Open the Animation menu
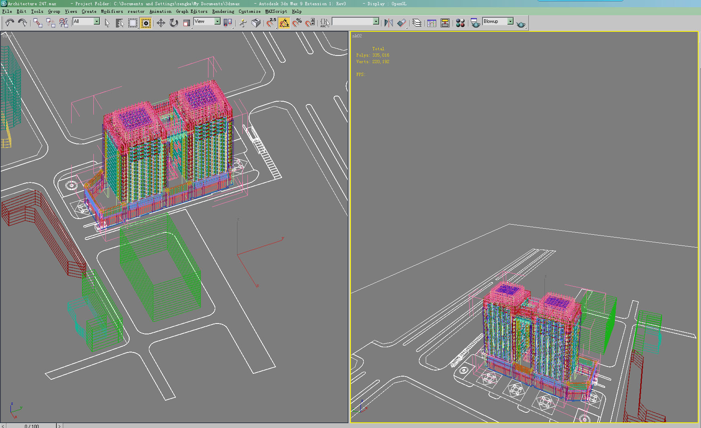 click(160, 12)
